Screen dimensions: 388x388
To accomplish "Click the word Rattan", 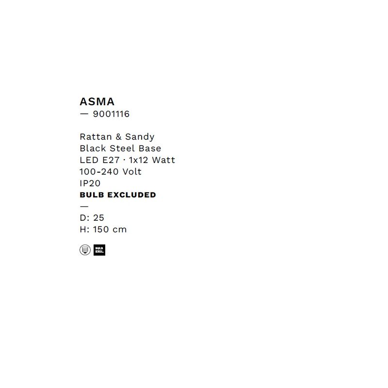I will click(x=96, y=137).
